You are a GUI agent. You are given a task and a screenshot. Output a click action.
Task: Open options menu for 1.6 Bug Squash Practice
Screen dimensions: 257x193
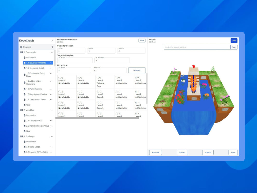tap(51, 94)
